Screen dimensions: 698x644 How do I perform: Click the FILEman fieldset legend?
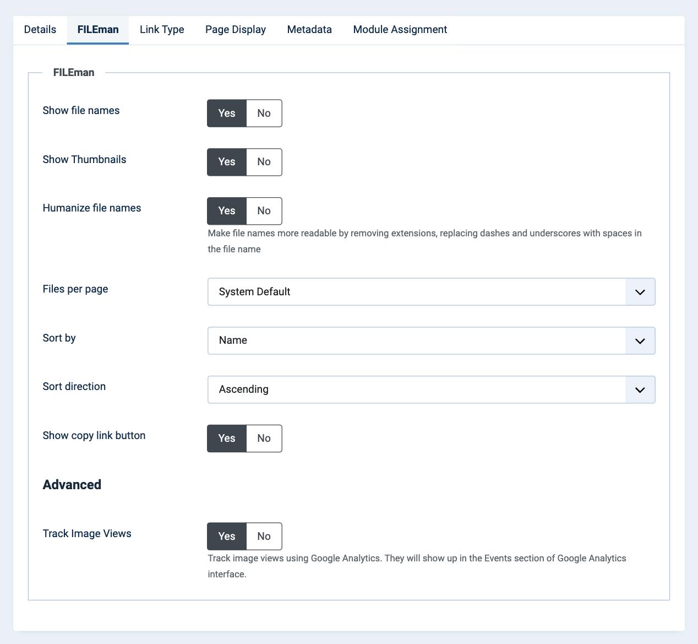[74, 73]
